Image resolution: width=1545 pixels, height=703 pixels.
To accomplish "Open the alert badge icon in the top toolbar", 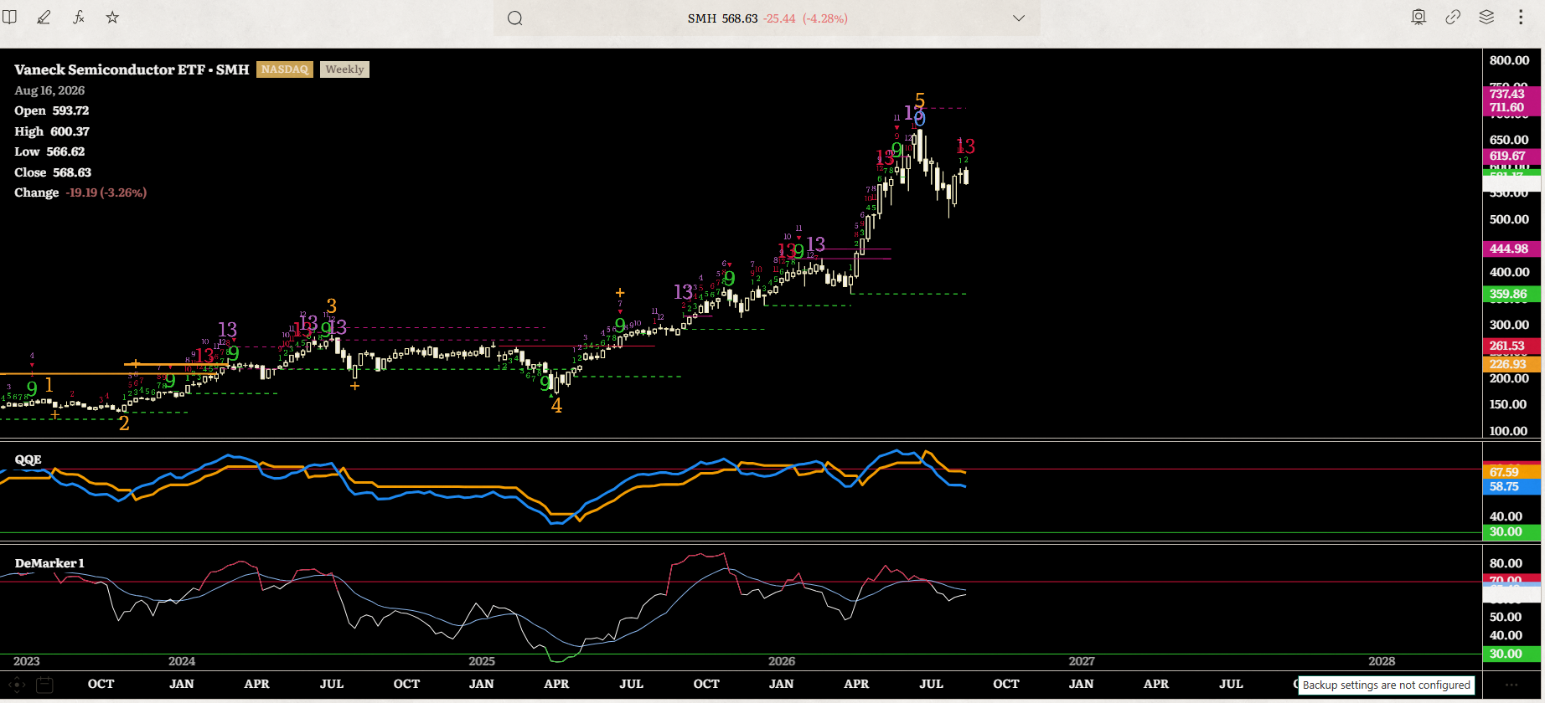I will coord(1418,18).
